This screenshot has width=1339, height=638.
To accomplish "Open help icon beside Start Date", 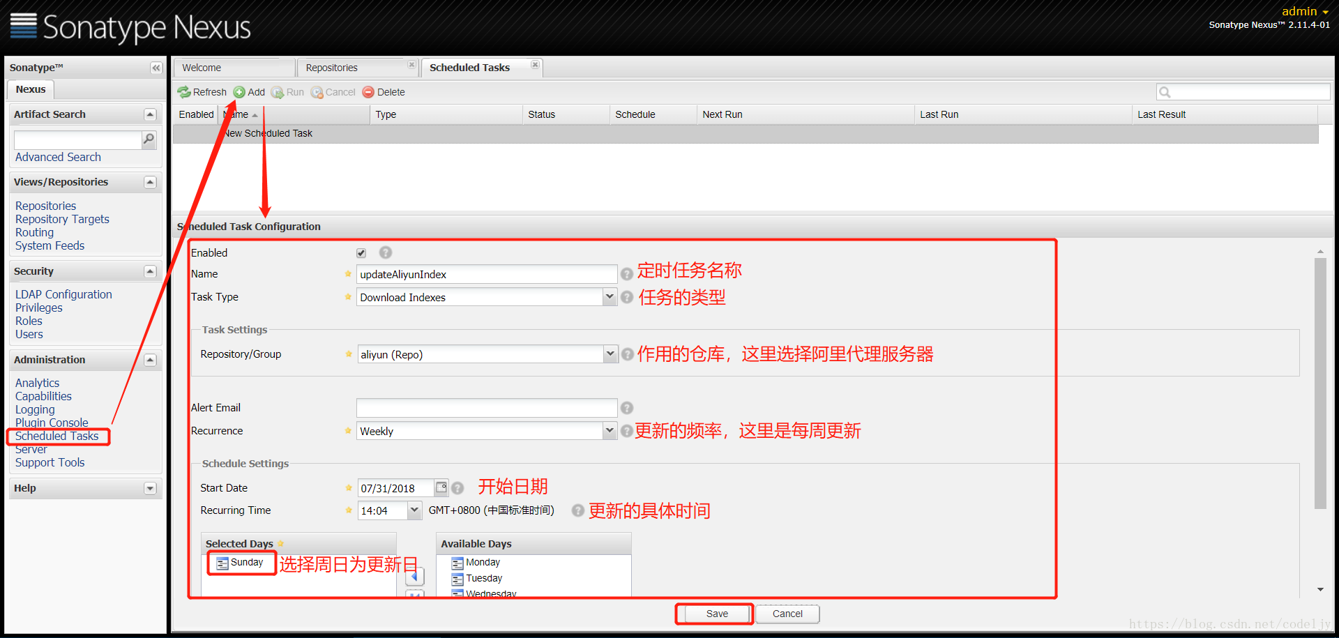I will point(457,488).
